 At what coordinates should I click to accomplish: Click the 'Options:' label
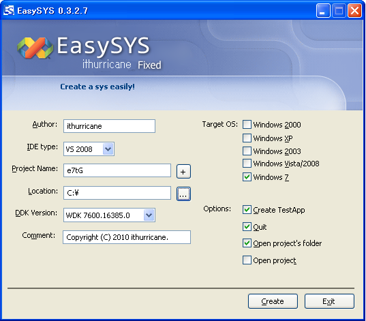[x=217, y=209]
